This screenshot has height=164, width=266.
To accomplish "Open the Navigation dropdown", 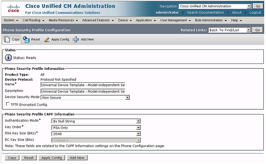I will coord(215,6).
